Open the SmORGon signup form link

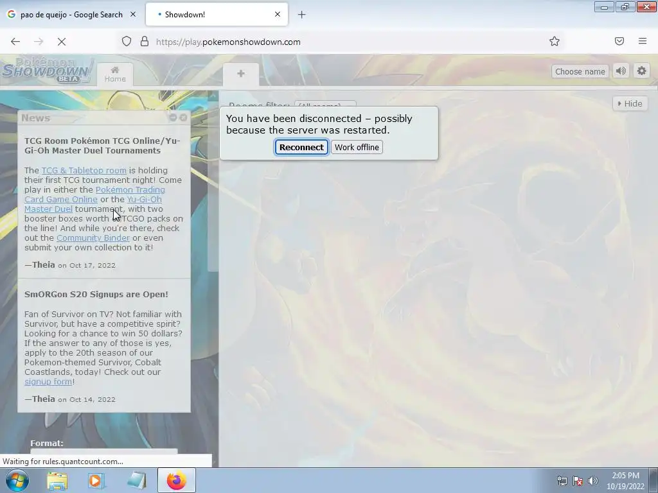(x=48, y=381)
